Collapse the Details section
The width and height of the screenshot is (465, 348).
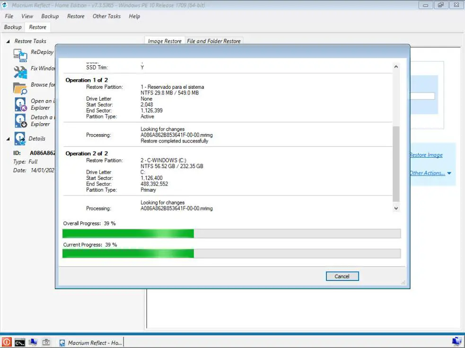[x=8, y=138]
